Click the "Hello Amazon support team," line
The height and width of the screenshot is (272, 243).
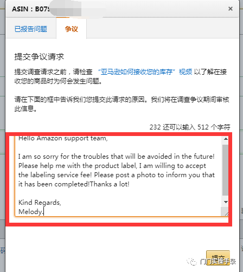point(63,138)
